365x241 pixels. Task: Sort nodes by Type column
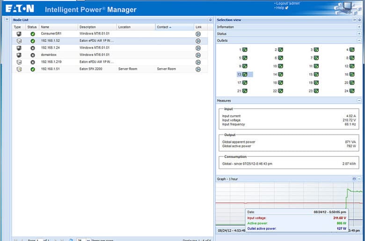point(18,27)
